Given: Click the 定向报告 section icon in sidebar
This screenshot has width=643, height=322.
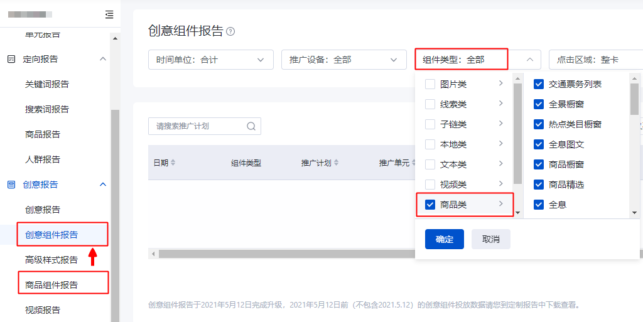Looking at the screenshot, I should tap(11, 59).
